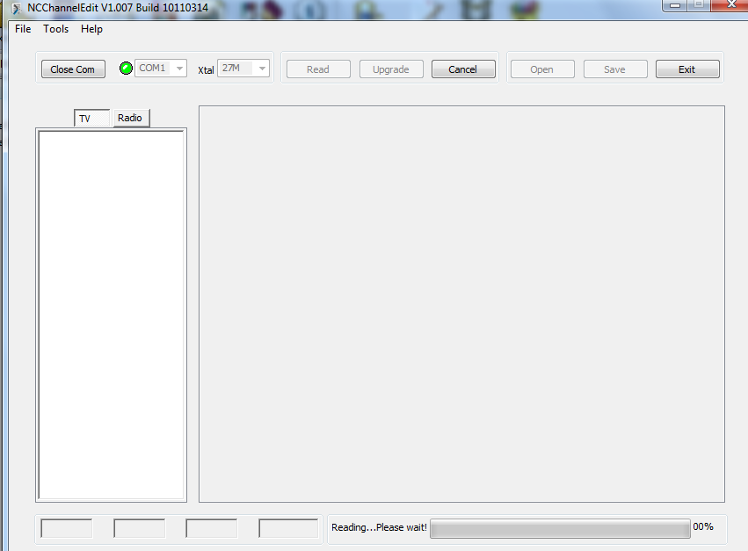Click the 00% progress label
Screen dimensions: 748x551
pyautogui.click(x=703, y=526)
